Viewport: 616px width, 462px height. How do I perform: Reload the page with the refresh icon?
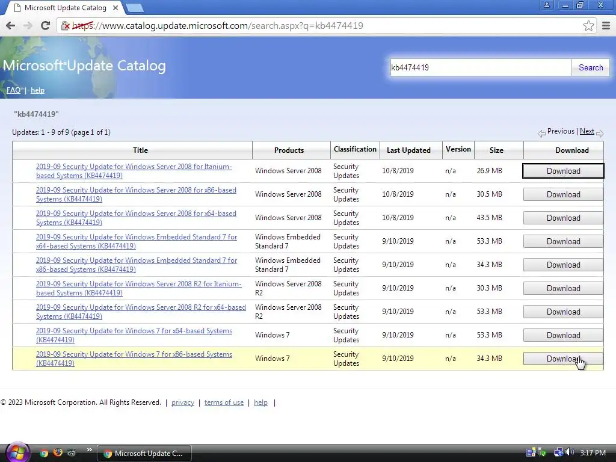(45, 25)
